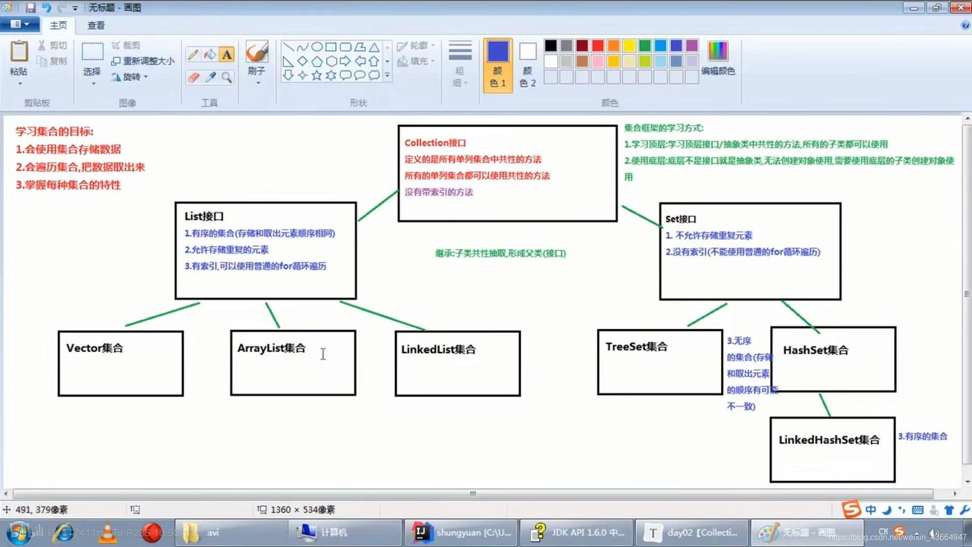This screenshot has width=972, height=547.
Task: Select the Rectangle shape
Action: point(331,47)
